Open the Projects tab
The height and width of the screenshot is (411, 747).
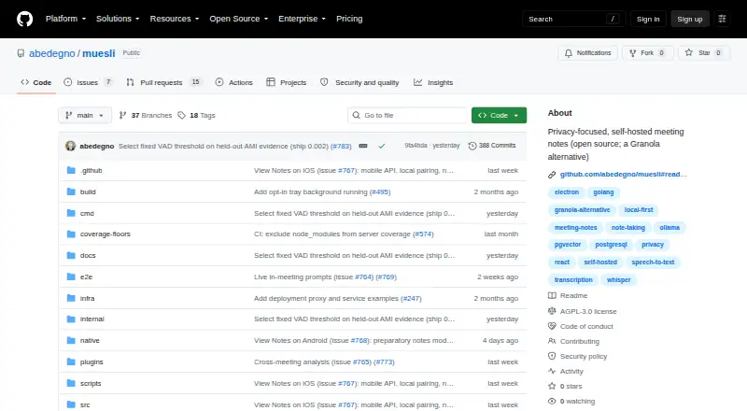287,82
